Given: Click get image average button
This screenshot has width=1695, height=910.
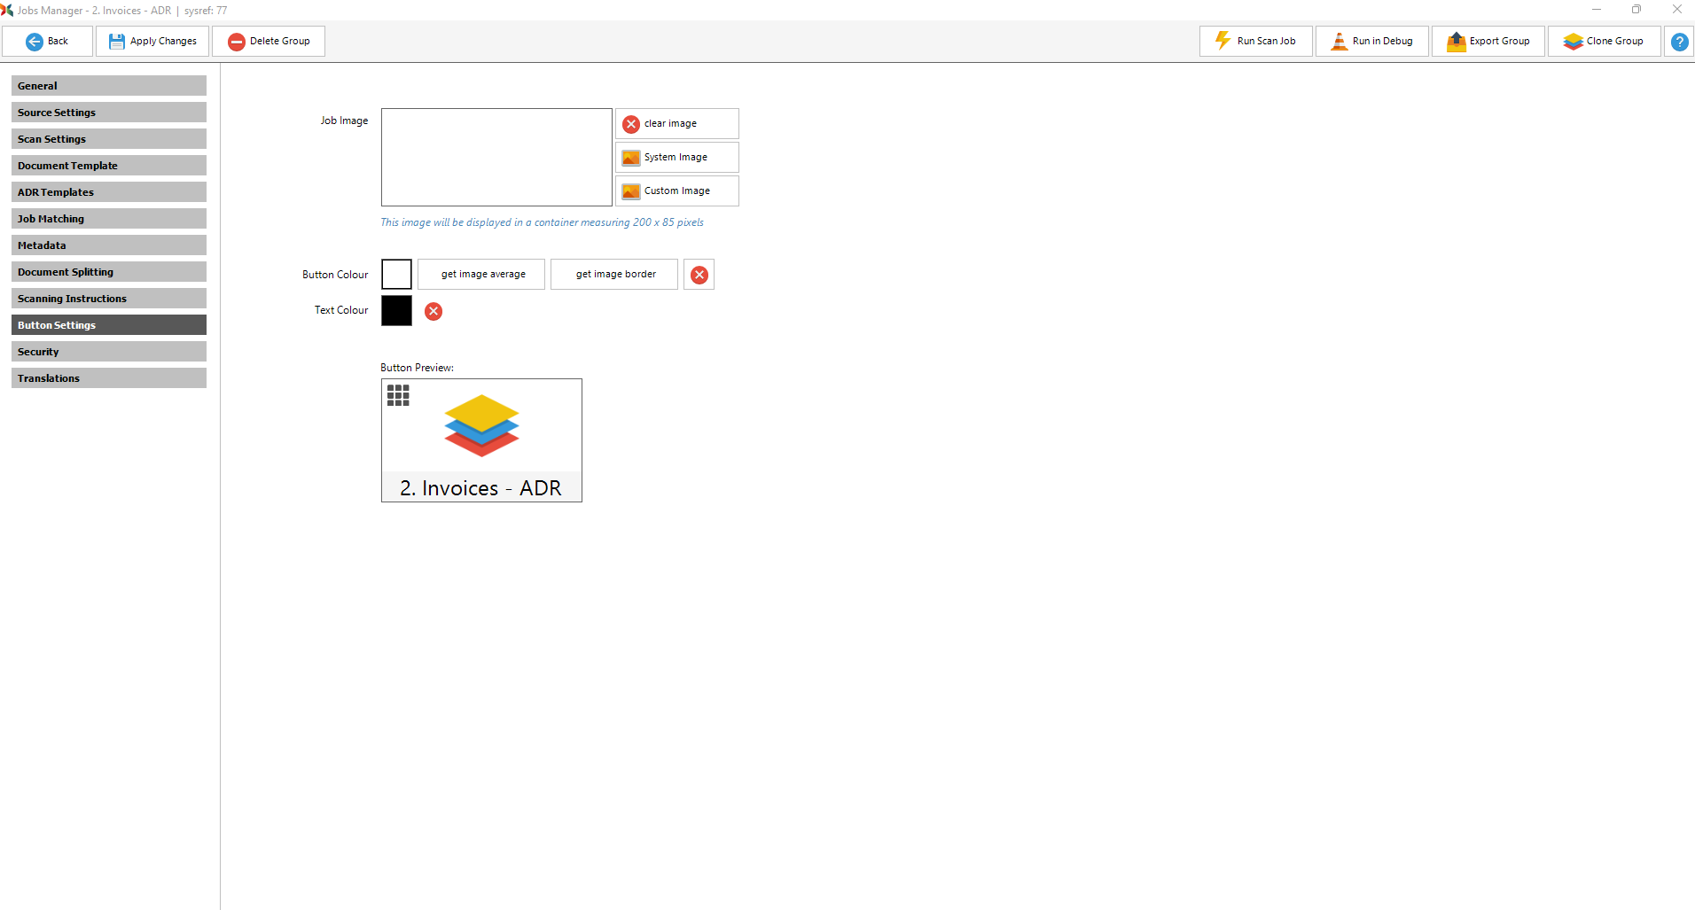Looking at the screenshot, I should pyautogui.click(x=482, y=275).
